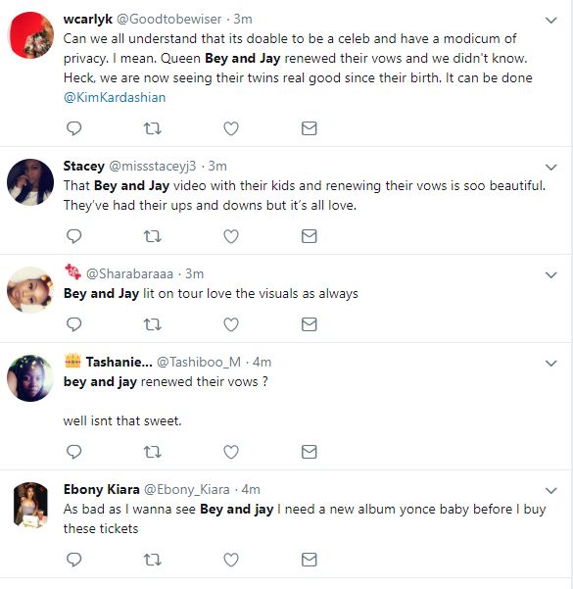Open the @KimKardashian mention link
Image resolution: width=573 pixels, height=589 pixels.
coord(115,98)
